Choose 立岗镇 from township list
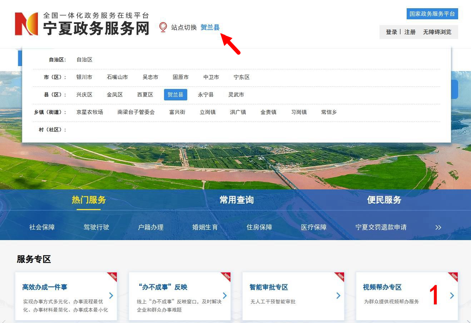 (x=208, y=112)
